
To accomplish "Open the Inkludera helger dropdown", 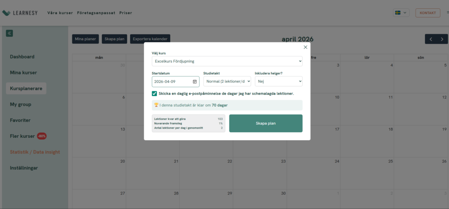I will click(x=278, y=82).
